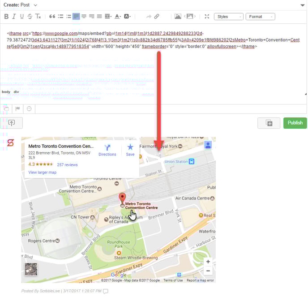Select the body element path

[x=6, y=92]
